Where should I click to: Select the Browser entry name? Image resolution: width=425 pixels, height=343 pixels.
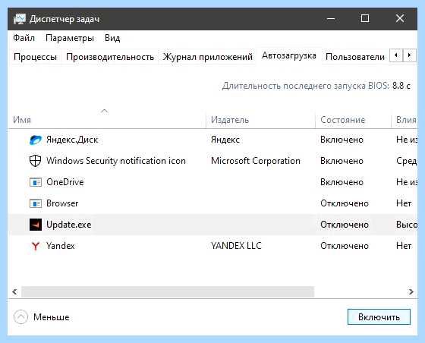pyautogui.click(x=62, y=203)
